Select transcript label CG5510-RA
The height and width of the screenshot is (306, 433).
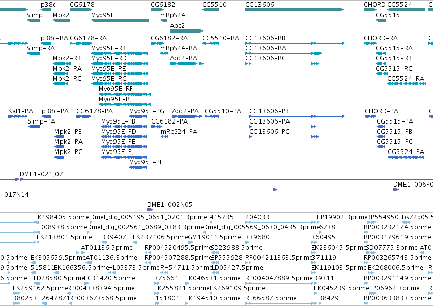point(221,38)
